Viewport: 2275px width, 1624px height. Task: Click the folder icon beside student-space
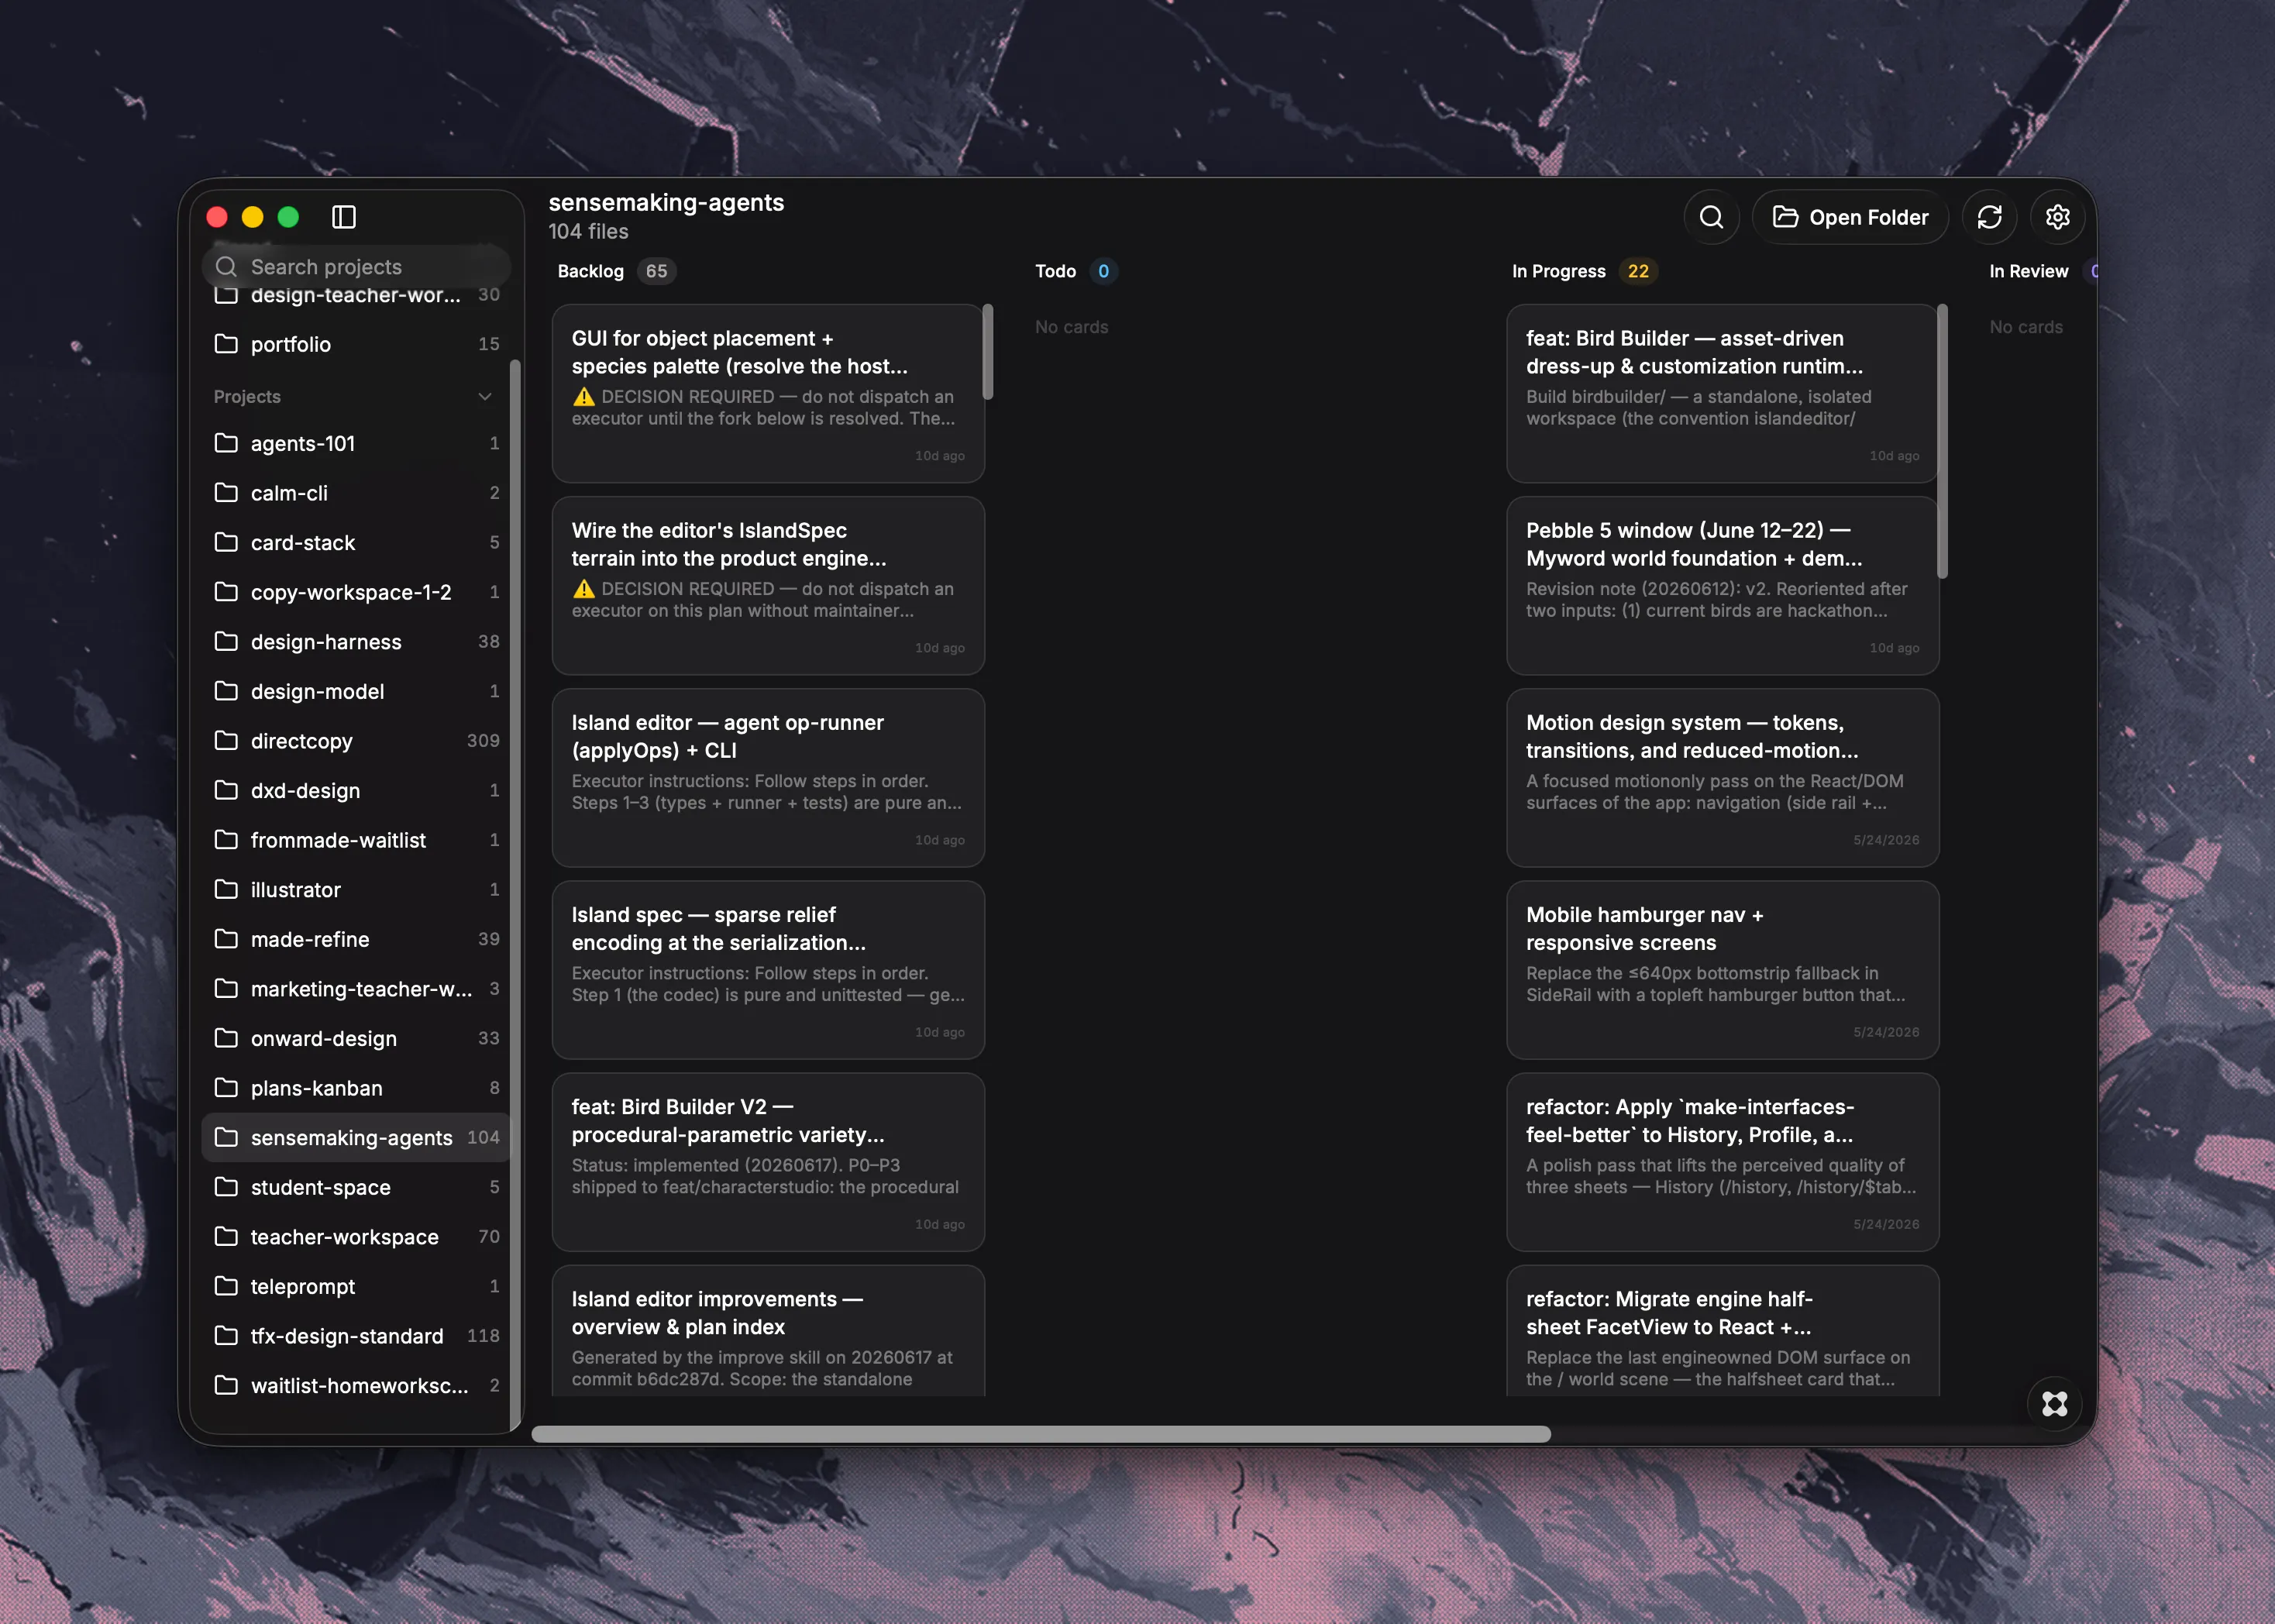[x=226, y=1187]
